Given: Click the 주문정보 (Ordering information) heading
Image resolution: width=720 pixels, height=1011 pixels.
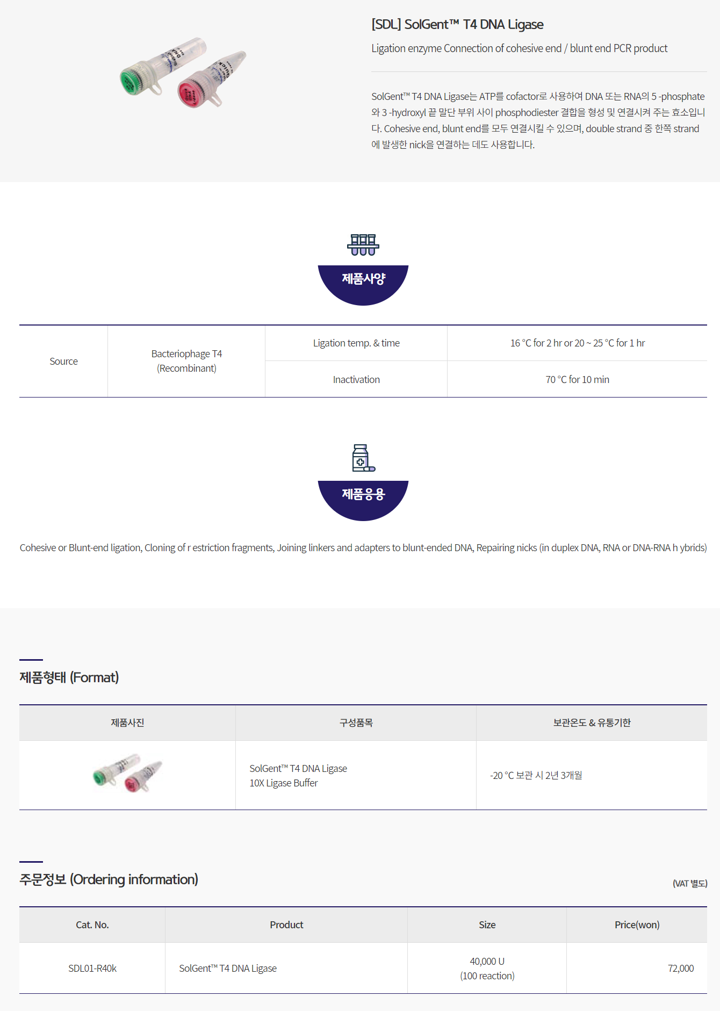Looking at the screenshot, I should point(109,879).
